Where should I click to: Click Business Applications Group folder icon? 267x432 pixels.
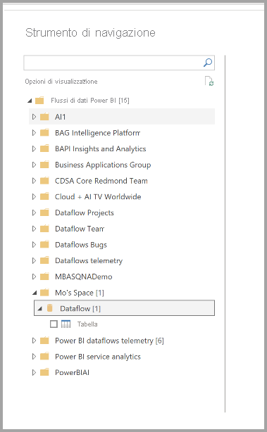[x=44, y=165]
